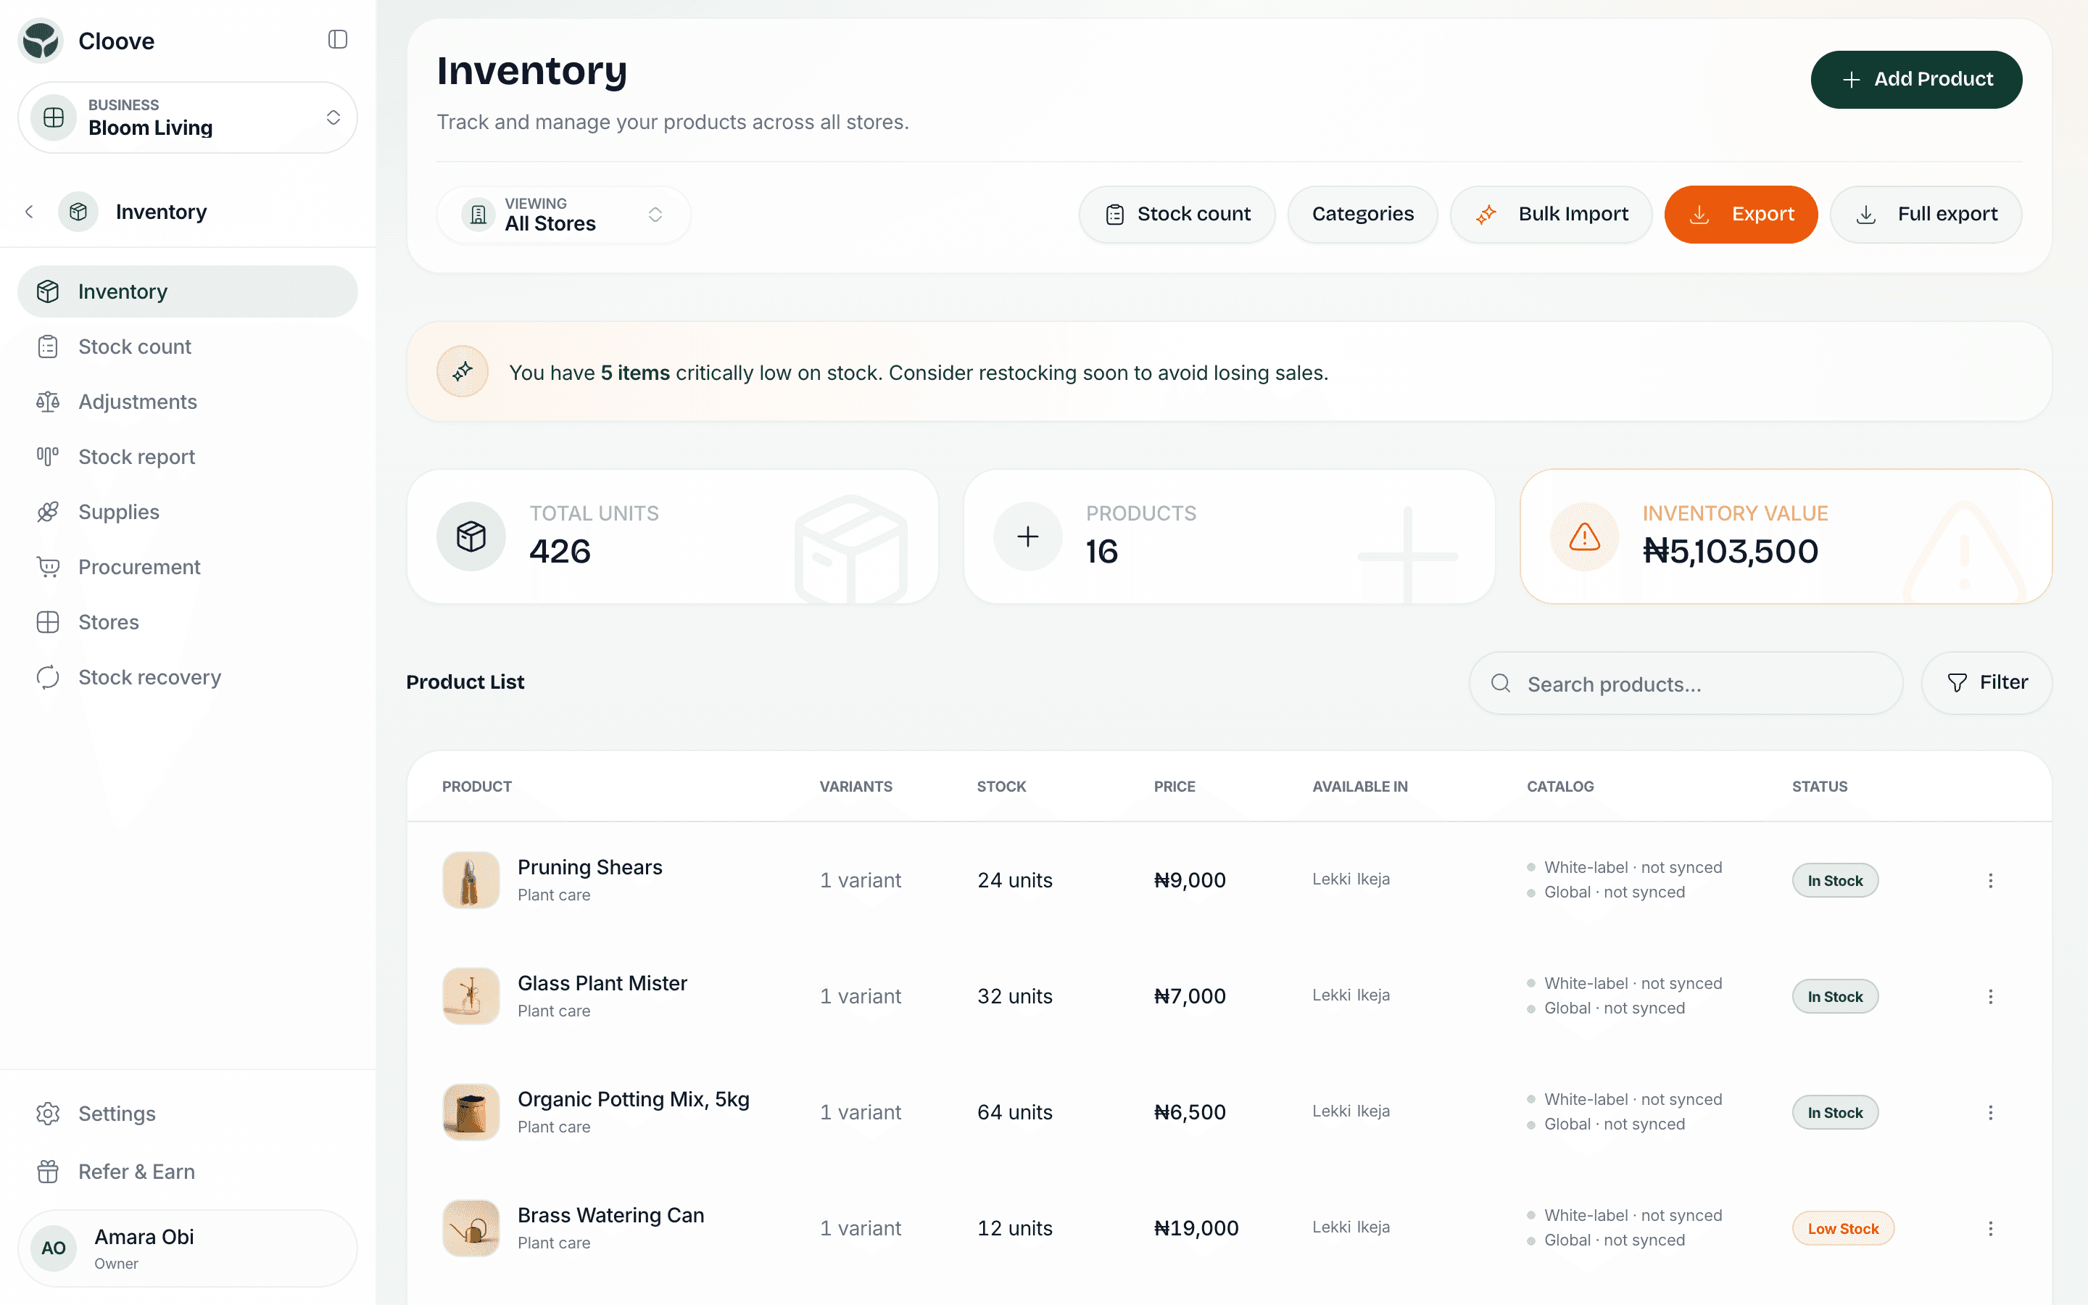Go back with the sidebar arrow

coord(29,212)
